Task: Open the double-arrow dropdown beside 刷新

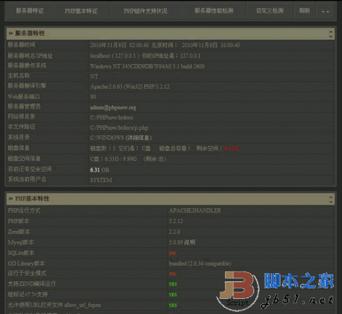Action: tap(325, 11)
